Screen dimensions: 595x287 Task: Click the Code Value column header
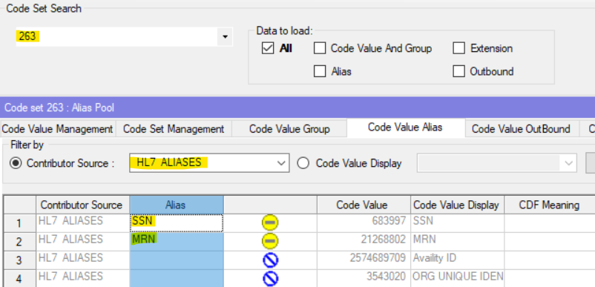364,205
